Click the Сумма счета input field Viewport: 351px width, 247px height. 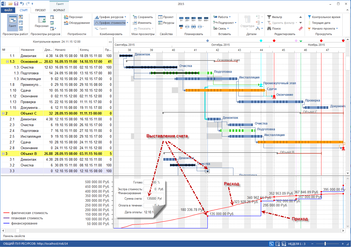(x=150, y=199)
